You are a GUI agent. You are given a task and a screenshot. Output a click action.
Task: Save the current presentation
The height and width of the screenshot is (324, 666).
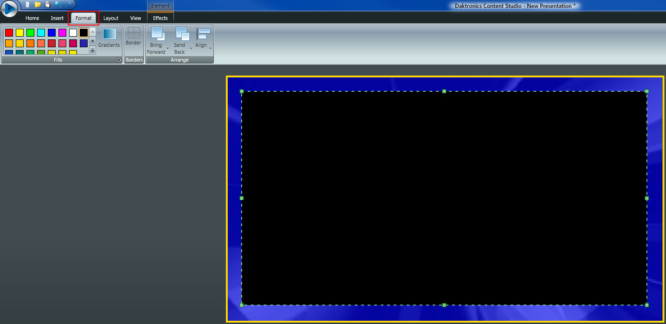(48, 5)
